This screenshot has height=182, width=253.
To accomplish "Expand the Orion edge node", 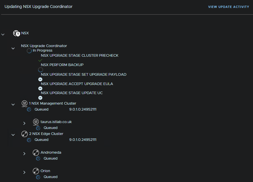I will click(24, 172).
